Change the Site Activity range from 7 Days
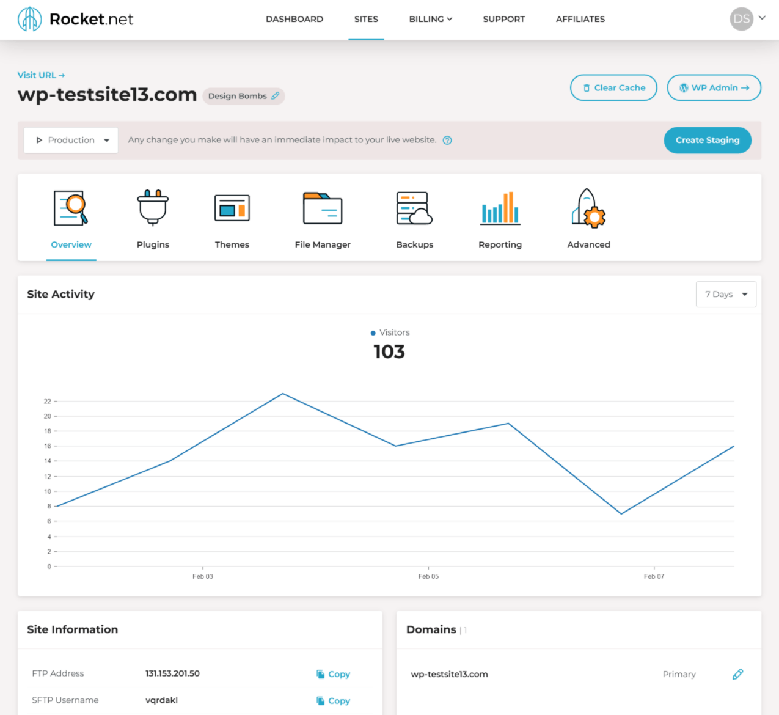Screen dimensions: 779x715 726,294
